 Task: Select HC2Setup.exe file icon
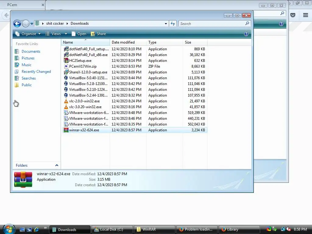66,61
